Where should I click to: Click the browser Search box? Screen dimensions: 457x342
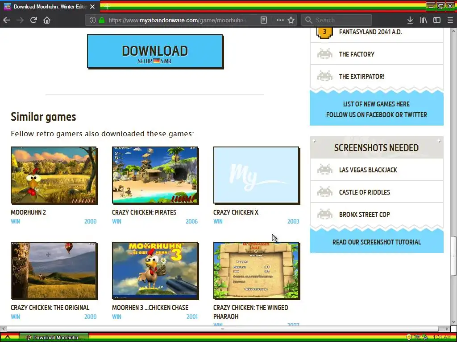pos(337,20)
